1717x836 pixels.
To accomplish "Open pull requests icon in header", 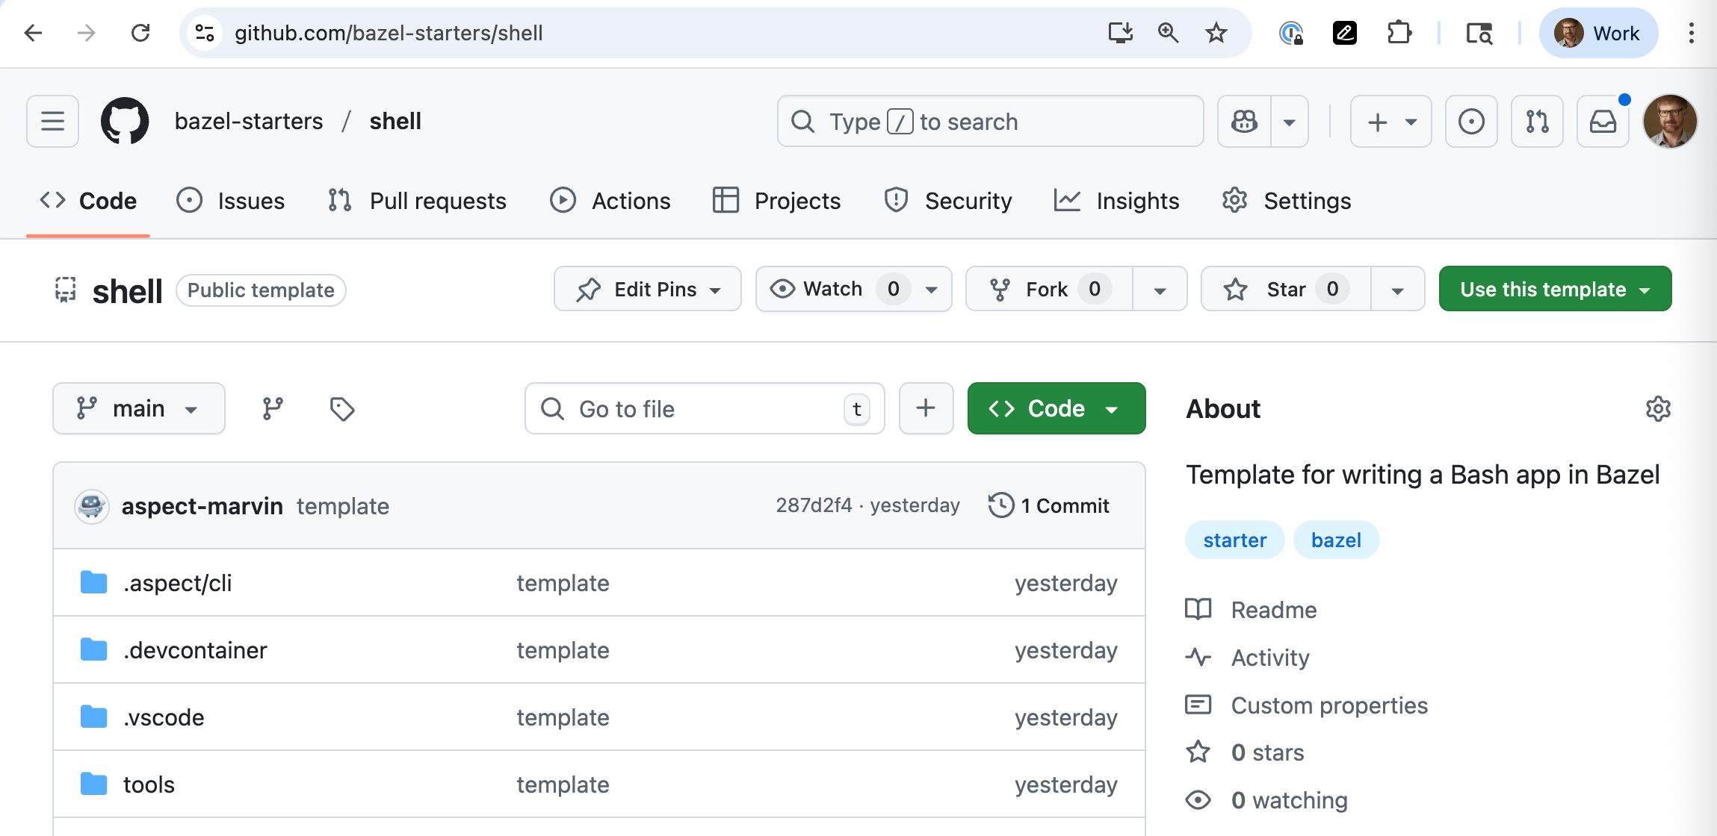I will coord(1537,121).
